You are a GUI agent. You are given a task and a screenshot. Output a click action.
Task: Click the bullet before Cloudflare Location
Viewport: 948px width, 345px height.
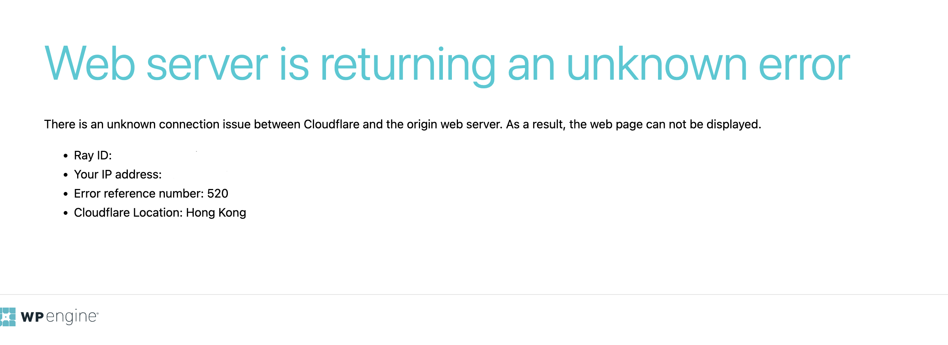point(66,213)
